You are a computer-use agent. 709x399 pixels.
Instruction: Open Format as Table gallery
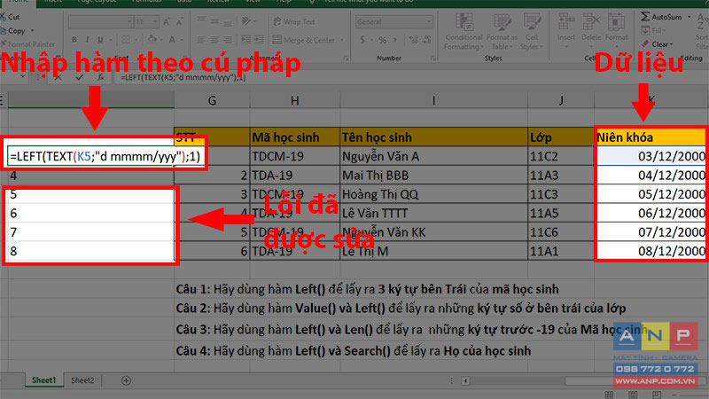(502, 32)
